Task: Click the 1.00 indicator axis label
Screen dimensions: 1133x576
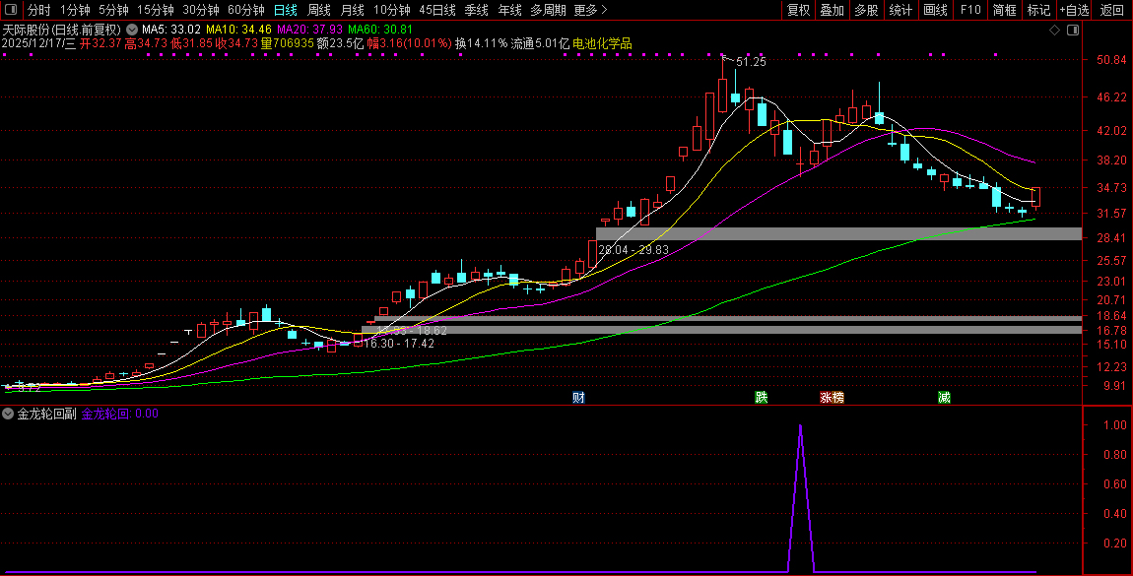Action: click(x=1115, y=425)
